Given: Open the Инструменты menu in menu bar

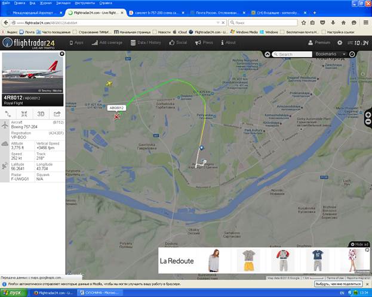Looking at the screenshot, I should [85, 3].
